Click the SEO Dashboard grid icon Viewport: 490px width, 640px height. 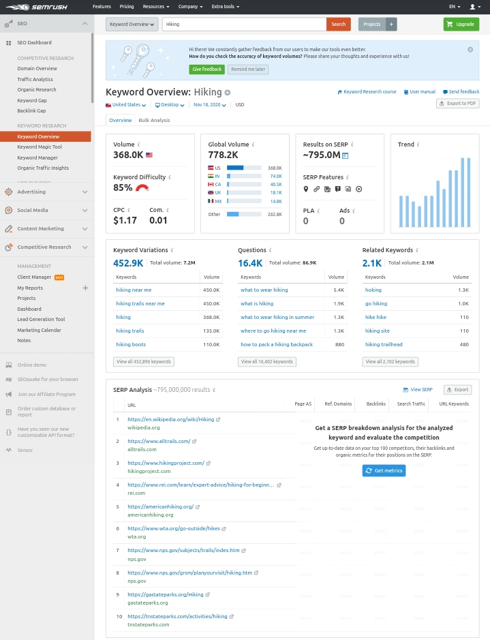coord(9,43)
